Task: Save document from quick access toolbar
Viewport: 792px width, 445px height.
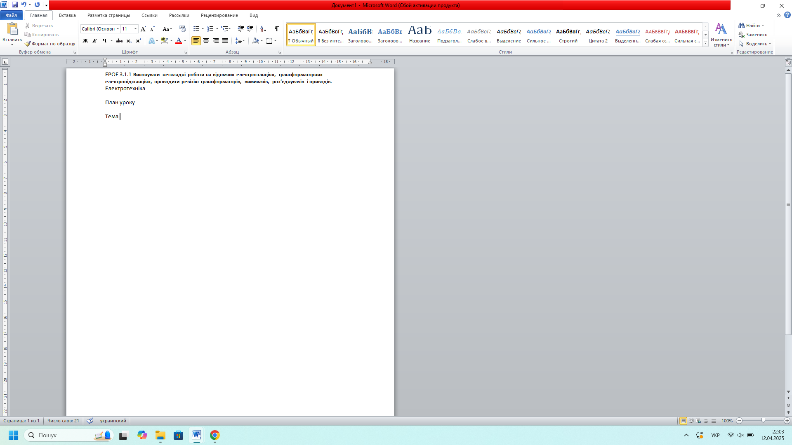Action: point(14,5)
